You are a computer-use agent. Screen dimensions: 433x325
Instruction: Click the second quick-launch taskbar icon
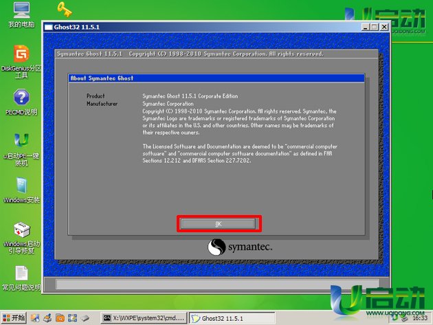tap(47, 318)
